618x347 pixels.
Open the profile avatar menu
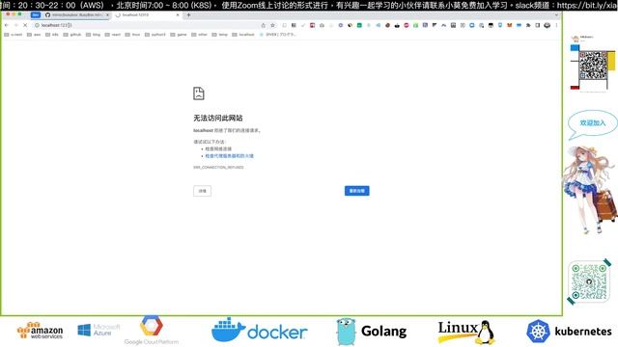click(x=548, y=25)
